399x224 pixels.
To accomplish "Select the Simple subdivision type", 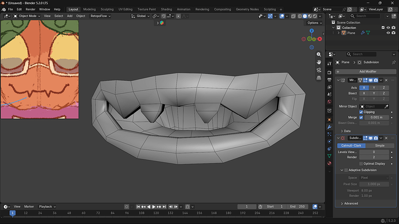I will (380, 145).
